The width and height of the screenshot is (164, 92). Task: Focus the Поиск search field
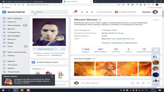(x=49, y=12)
